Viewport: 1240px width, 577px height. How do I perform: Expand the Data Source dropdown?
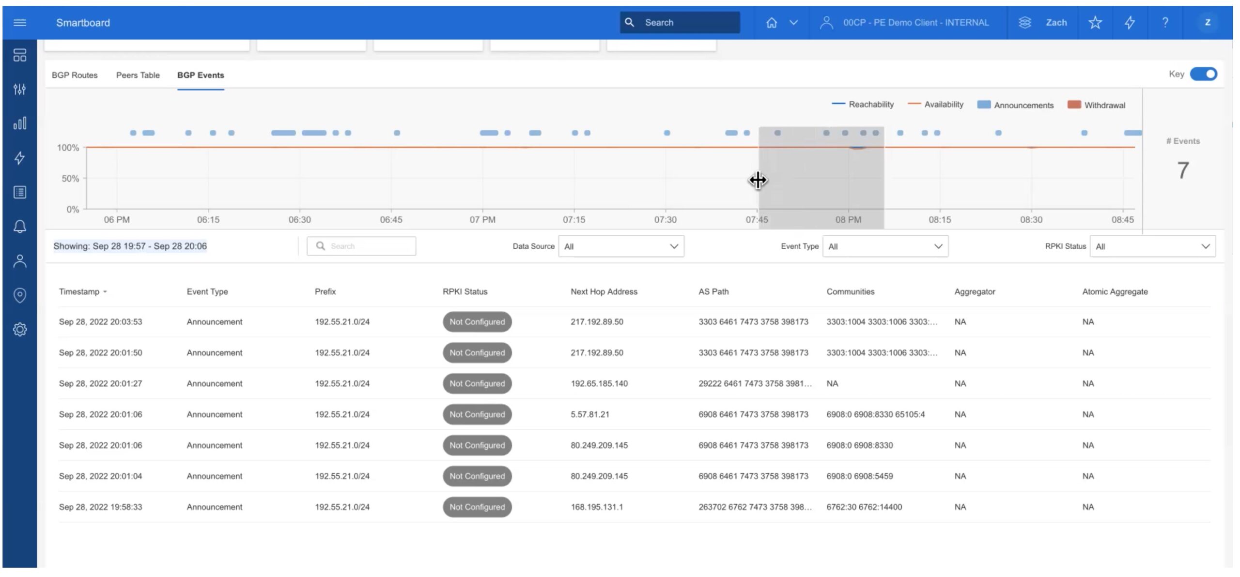pos(621,246)
